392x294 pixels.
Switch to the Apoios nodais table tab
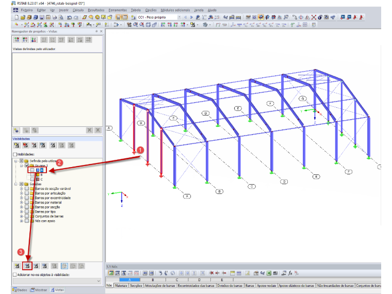(267, 286)
